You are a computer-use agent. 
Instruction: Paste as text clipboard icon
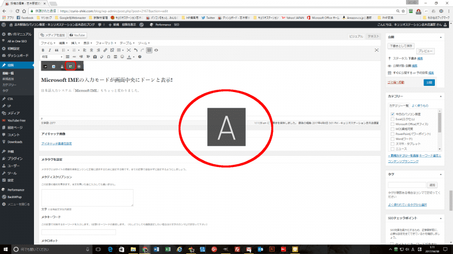point(95,57)
